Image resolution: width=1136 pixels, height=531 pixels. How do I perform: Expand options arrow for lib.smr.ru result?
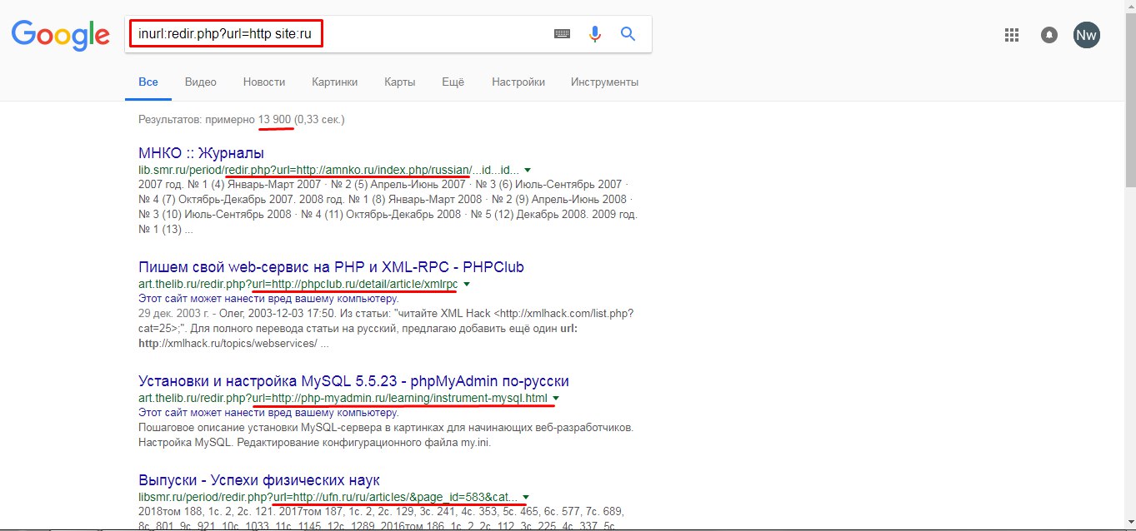(x=528, y=170)
